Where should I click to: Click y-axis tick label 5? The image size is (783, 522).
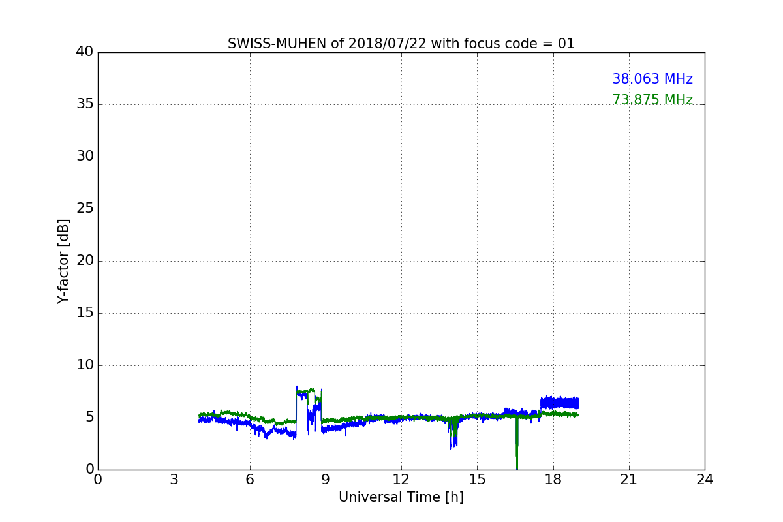89,418
